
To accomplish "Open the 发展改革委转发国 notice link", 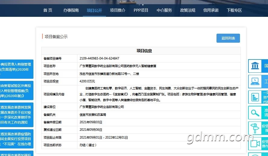I will [x=17, y=115].
